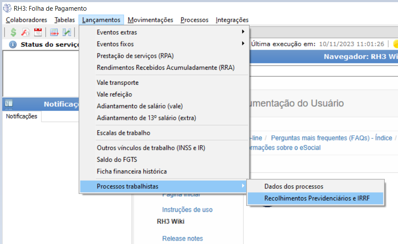The width and height of the screenshot is (398, 244).
Task: Click the blue table with red arrow icon
Action: [x=54, y=32]
